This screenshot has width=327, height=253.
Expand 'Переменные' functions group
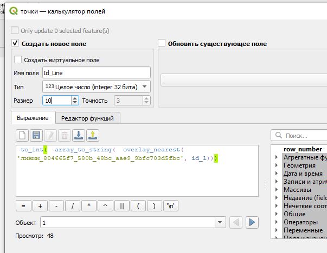(x=277, y=230)
